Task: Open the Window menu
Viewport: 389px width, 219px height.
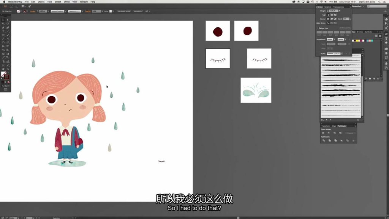Action: point(84,2)
